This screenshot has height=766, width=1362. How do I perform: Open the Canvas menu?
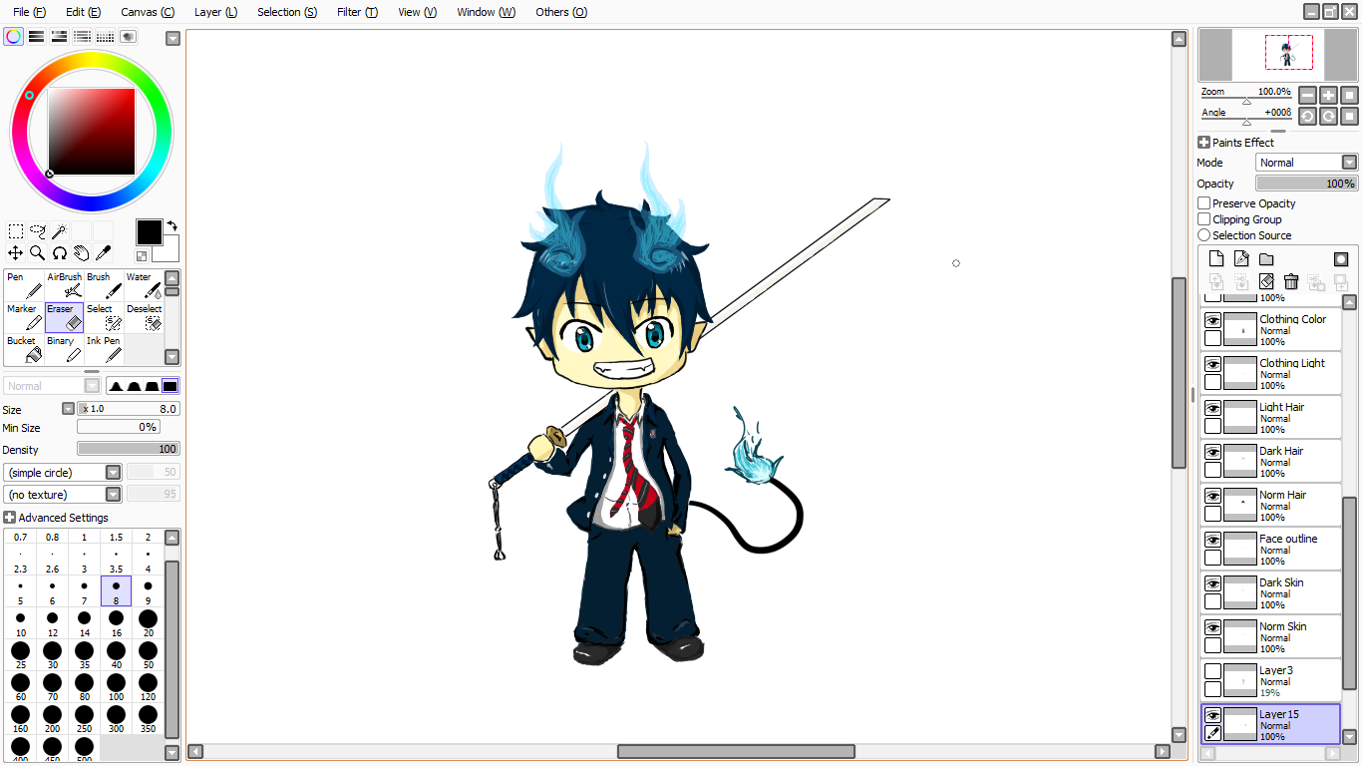click(x=148, y=12)
